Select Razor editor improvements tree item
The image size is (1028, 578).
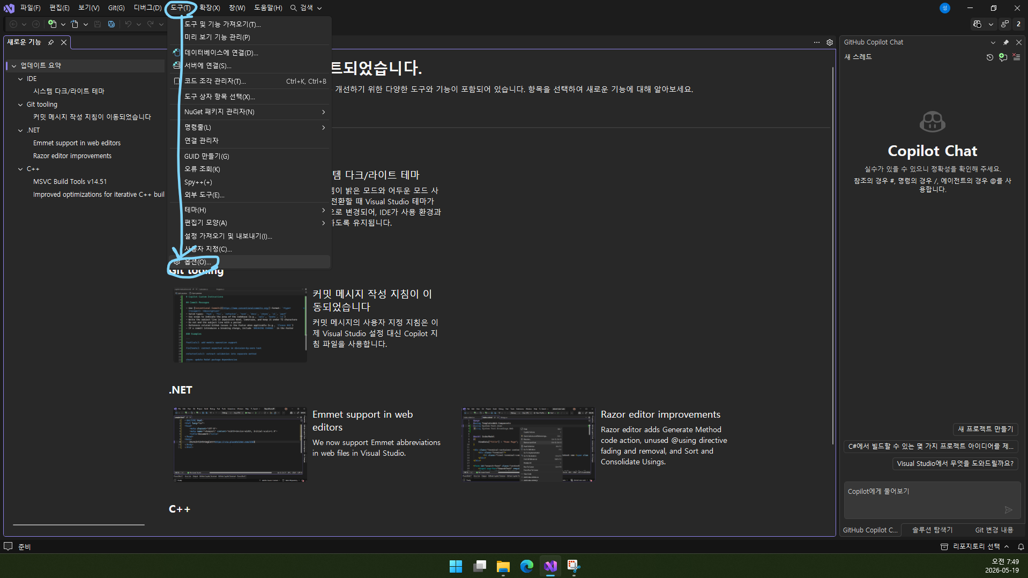72,156
